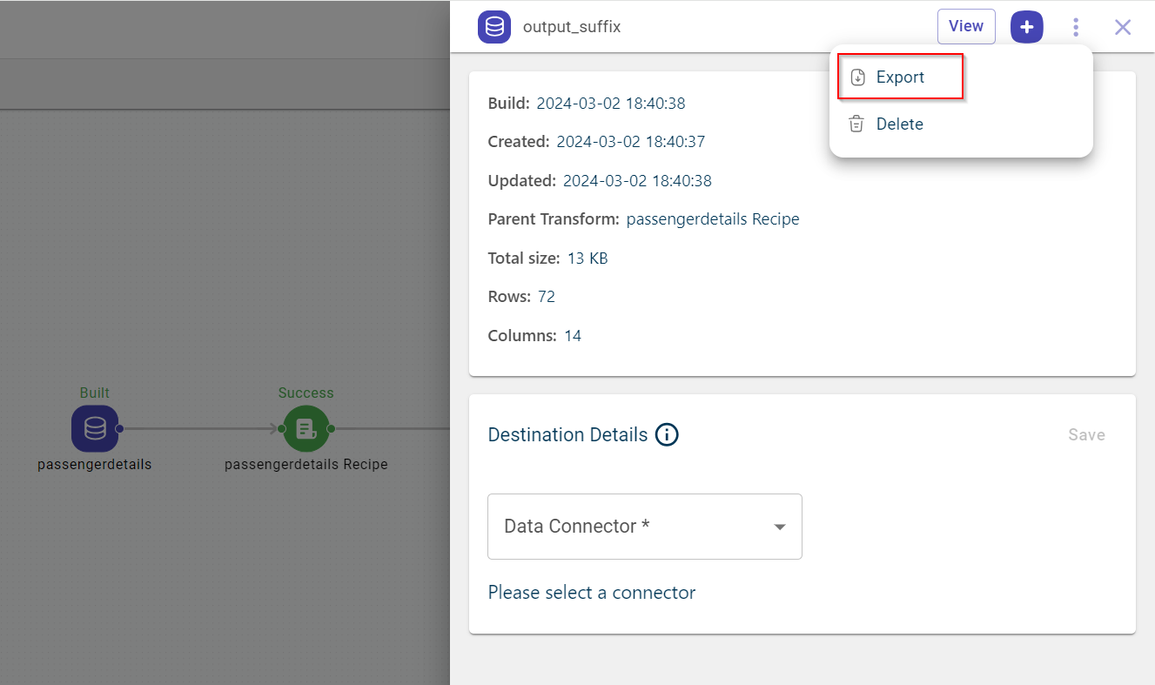Open the three-dot more options menu
The height and width of the screenshot is (685, 1155).
tap(1076, 27)
